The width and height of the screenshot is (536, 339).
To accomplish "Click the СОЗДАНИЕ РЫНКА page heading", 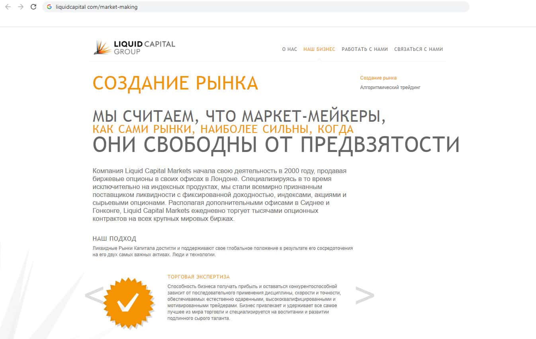I will click(175, 83).
